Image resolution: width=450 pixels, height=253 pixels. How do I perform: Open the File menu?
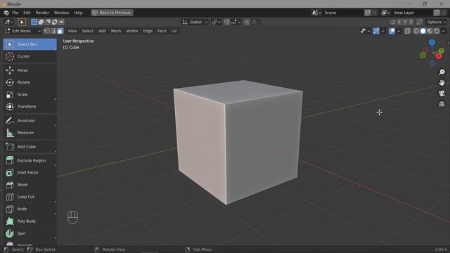point(15,13)
